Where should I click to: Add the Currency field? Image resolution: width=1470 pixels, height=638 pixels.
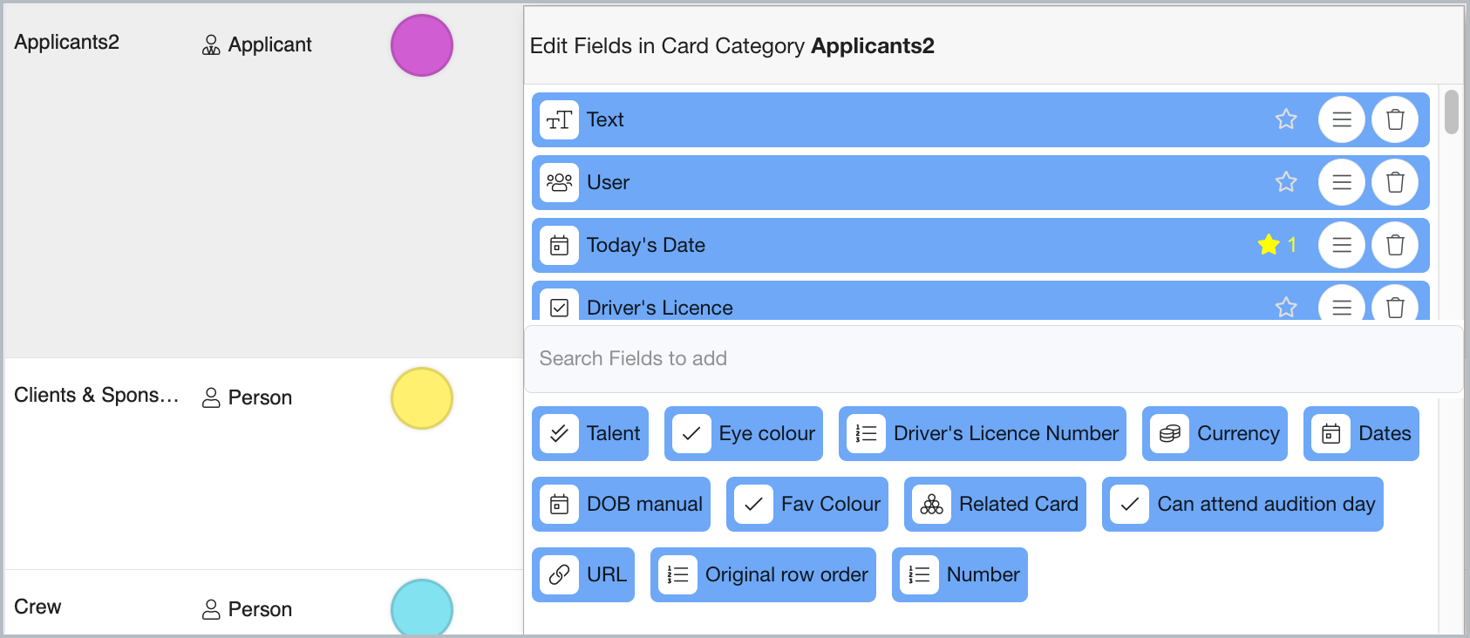(1214, 433)
